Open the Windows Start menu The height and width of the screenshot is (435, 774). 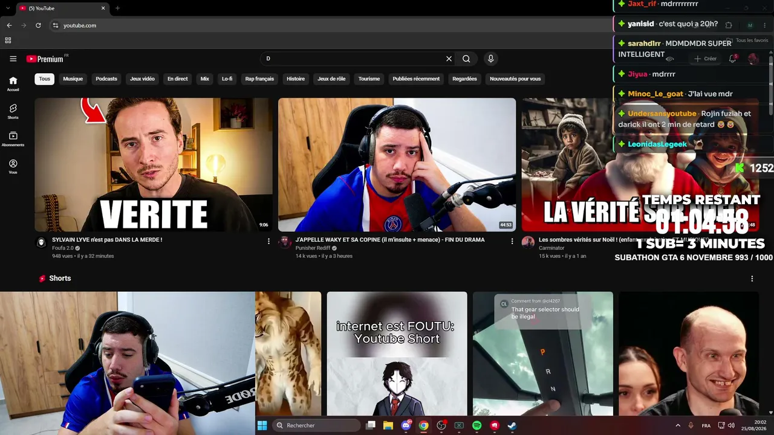point(262,425)
